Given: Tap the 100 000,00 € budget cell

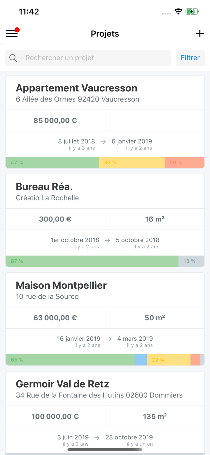Looking at the screenshot, I should click(x=55, y=416).
